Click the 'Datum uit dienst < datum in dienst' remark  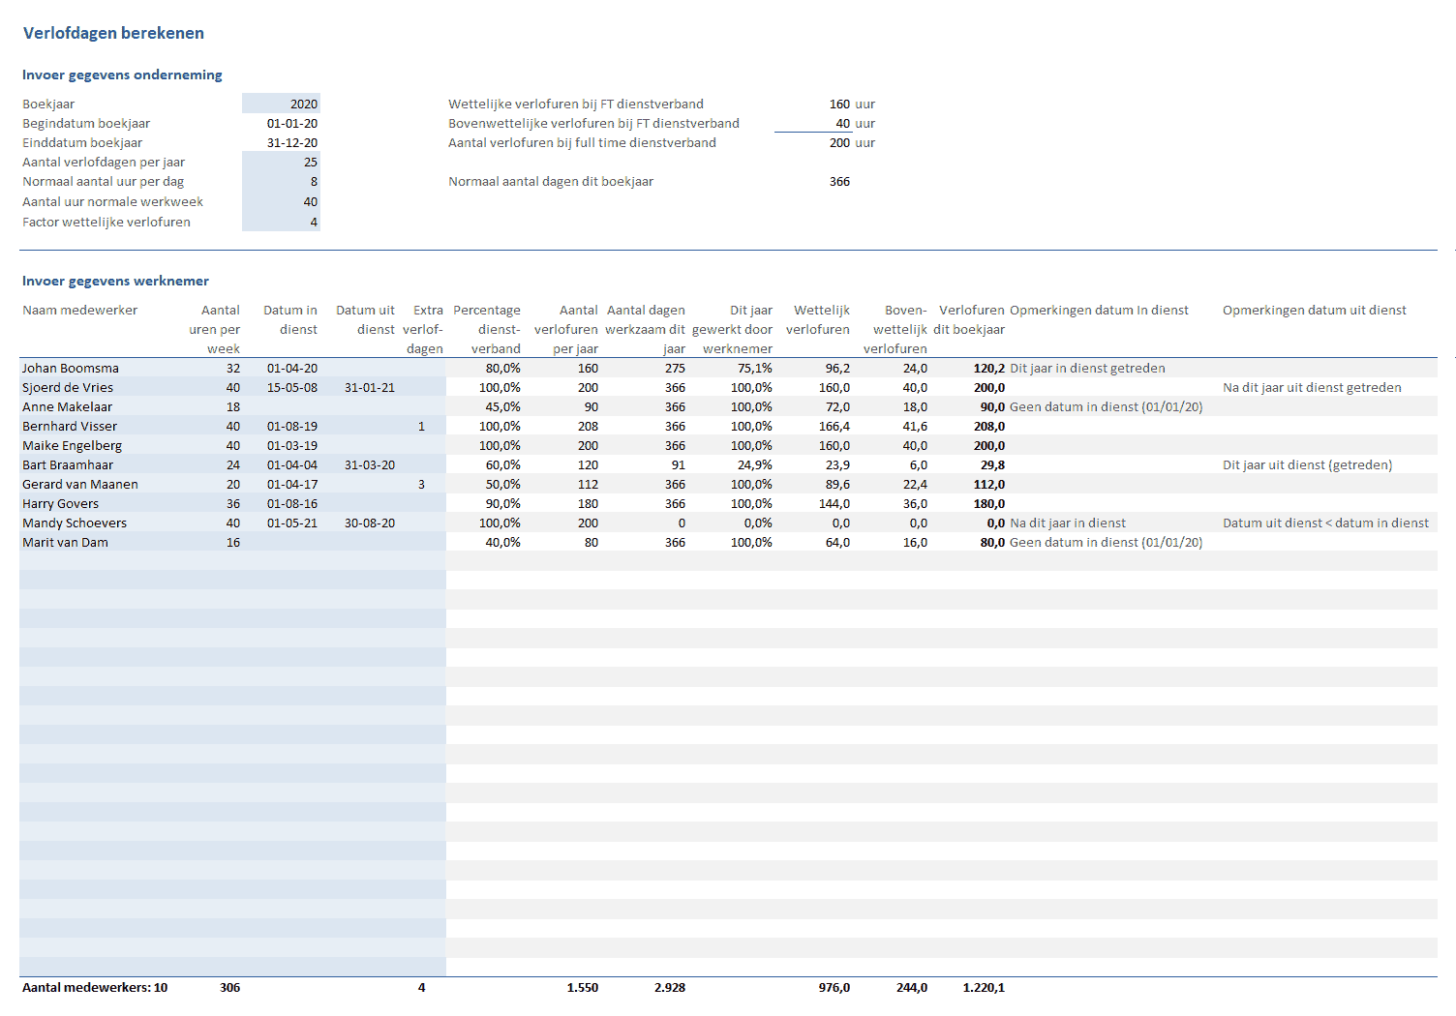coord(1324,523)
